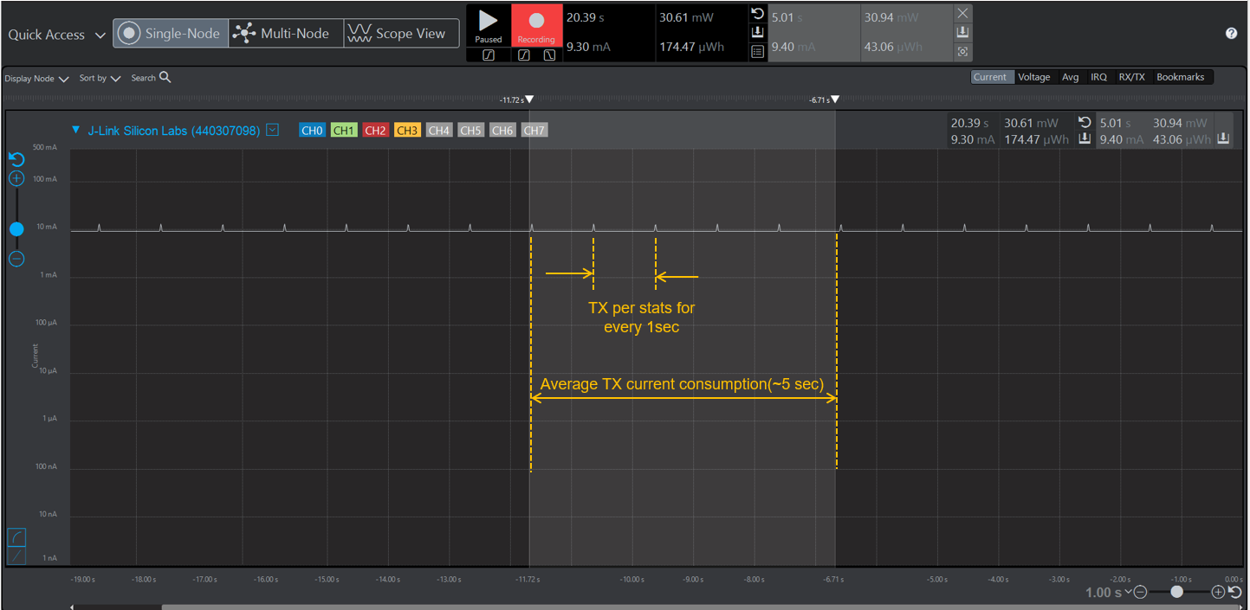Collapse the J-Link Silicon Labs node
The width and height of the screenshot is (1250, 610).
75,130
